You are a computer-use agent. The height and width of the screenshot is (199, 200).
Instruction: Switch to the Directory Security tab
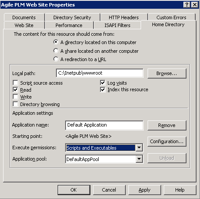coord(72,17)
